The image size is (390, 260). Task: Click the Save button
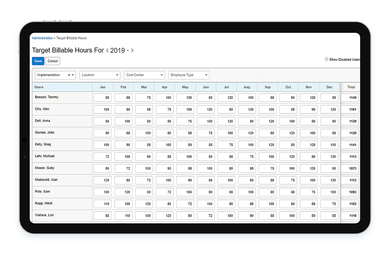[38, 61]
